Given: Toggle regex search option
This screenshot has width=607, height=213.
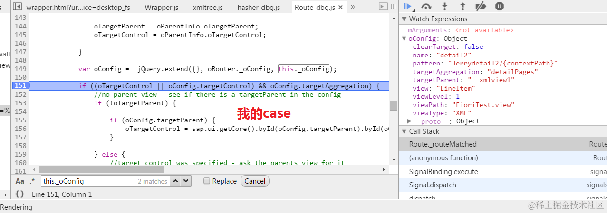Looking at the screenshot, I should coord(32,181).
